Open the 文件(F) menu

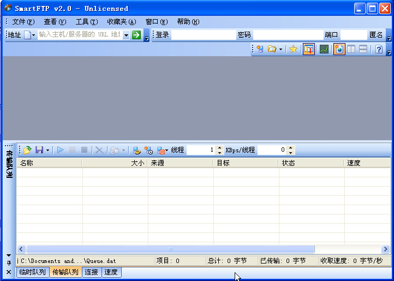[x=23, y=22]
